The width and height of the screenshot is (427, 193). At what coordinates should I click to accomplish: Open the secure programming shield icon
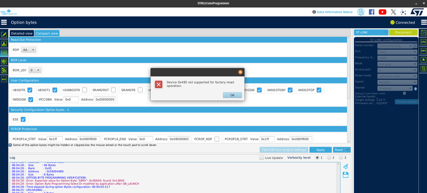tap(4, 62)
